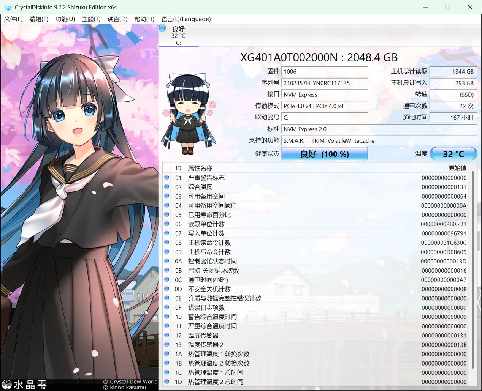
Task: Open the 硬盘(D) menu
Action: [117, 19]
